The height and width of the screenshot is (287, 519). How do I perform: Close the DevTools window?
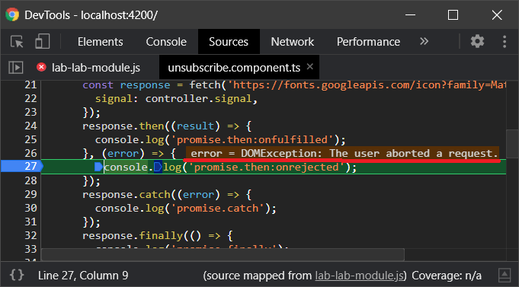[497, 15]
